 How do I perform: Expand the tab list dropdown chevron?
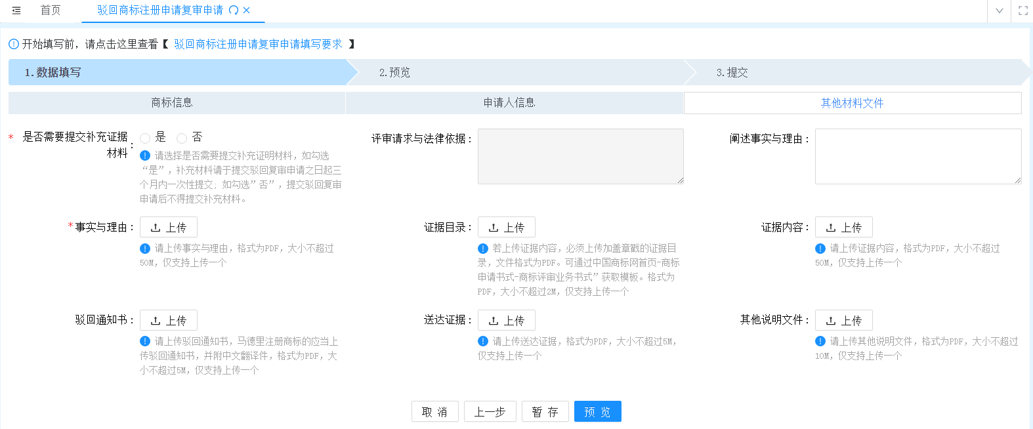pos(999,10)
